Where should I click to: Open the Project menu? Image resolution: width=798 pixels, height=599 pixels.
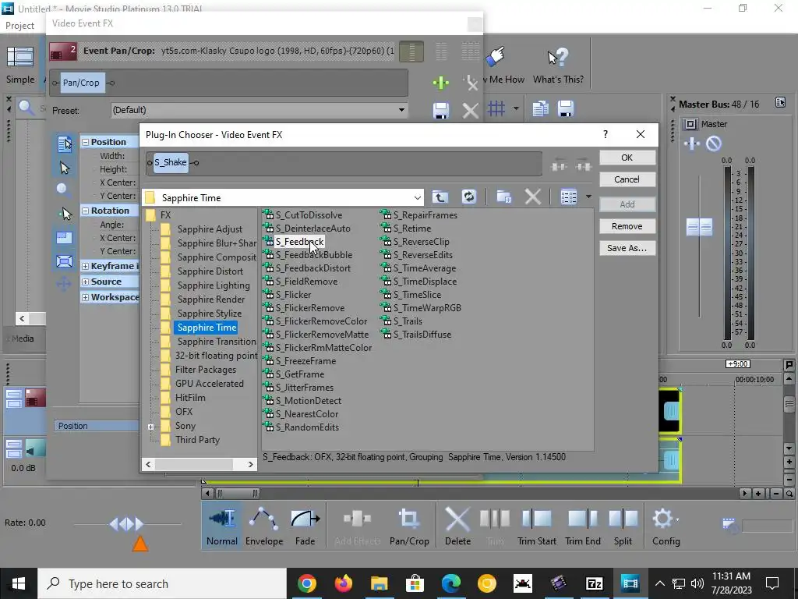19,26
